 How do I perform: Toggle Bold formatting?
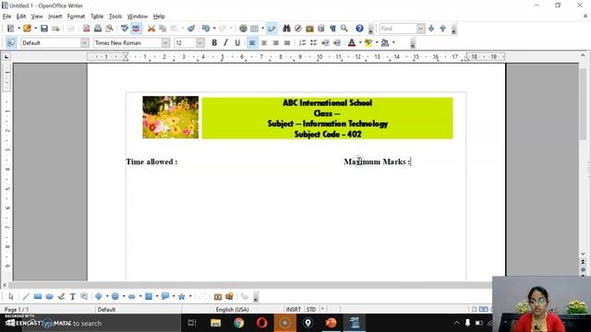[214, 42]
